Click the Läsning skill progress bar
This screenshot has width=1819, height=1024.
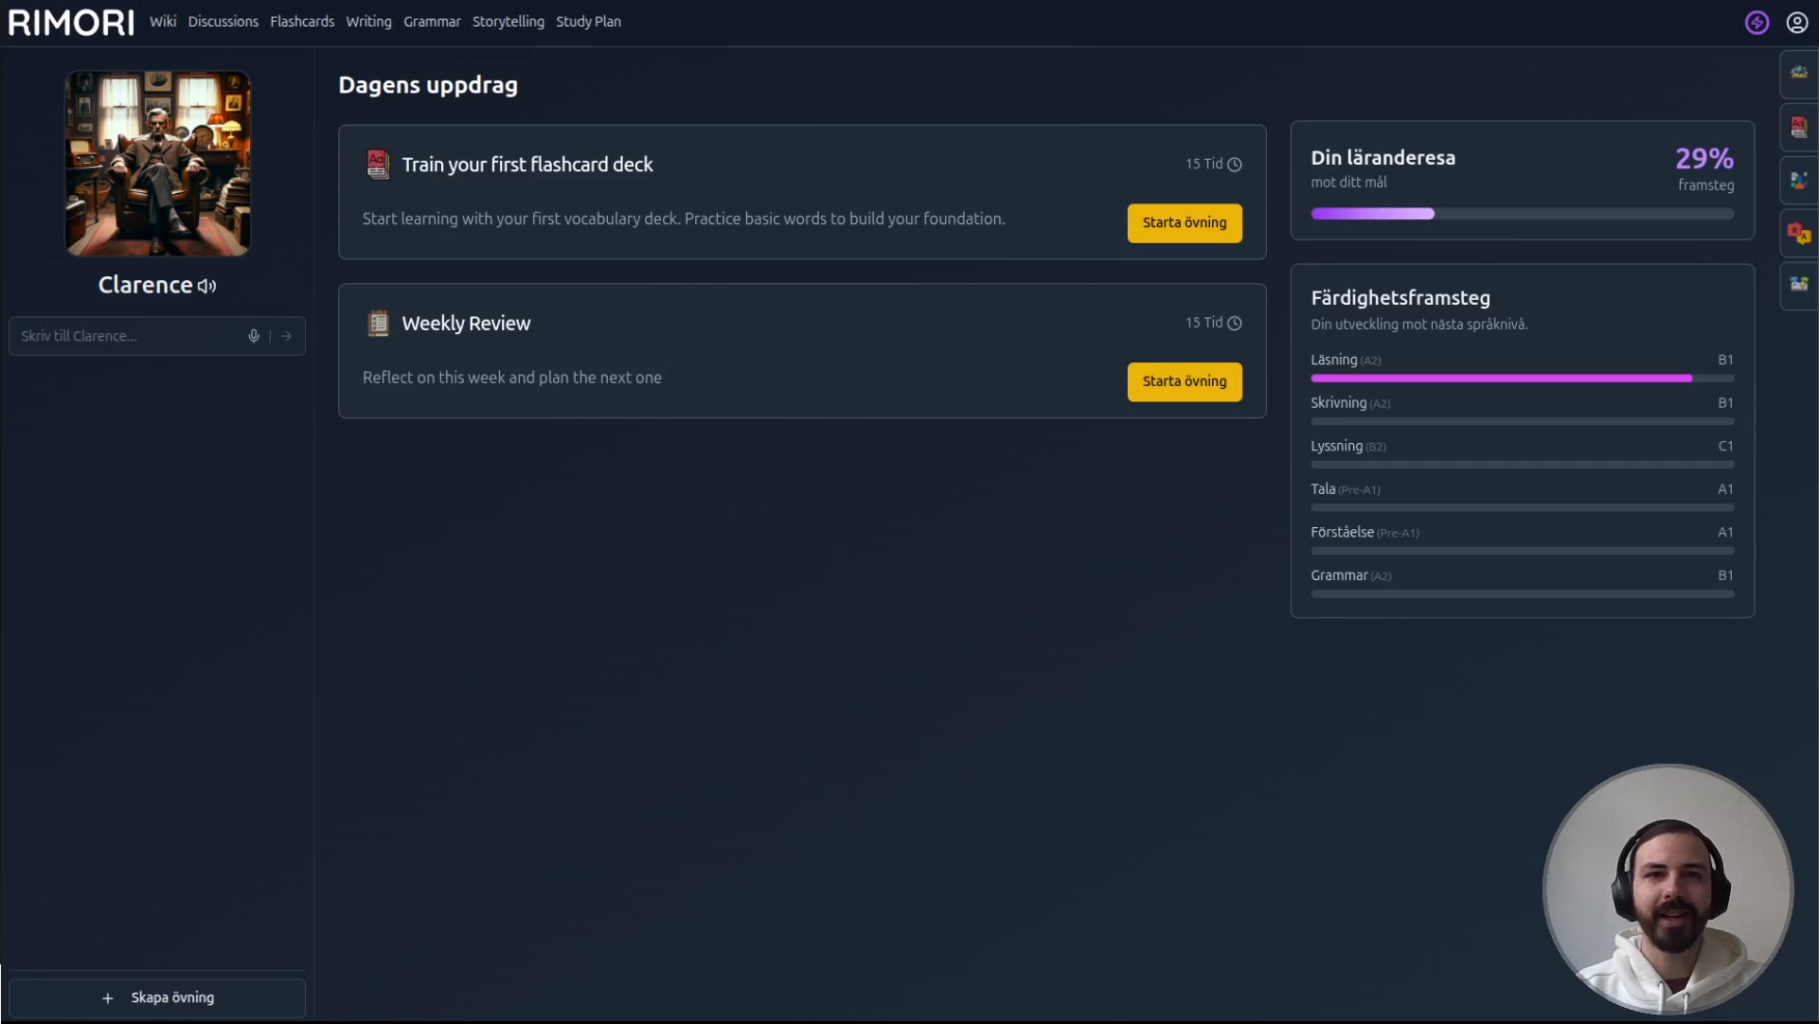(x=1521, y=379)
